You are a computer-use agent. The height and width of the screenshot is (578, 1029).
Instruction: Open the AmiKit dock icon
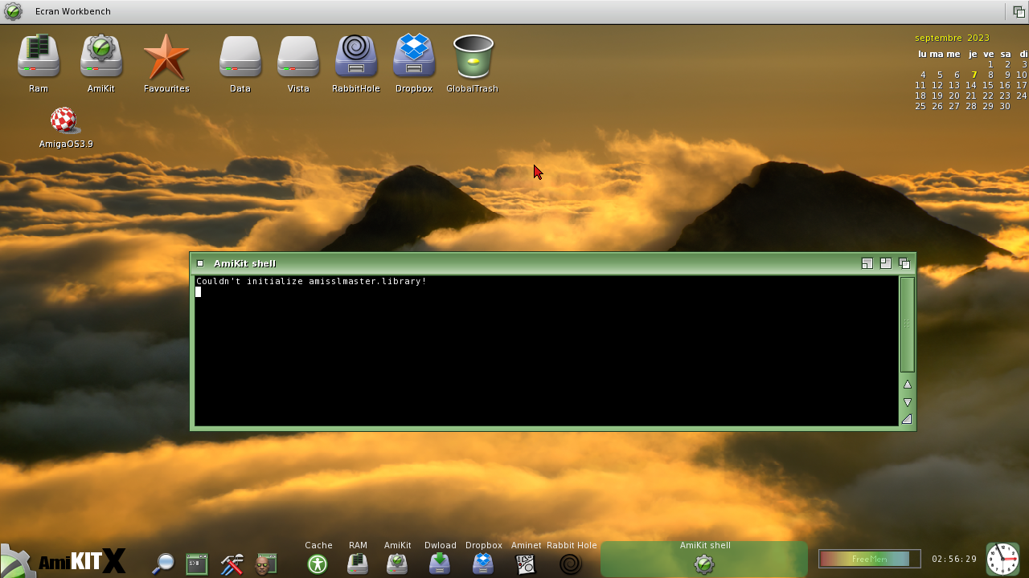(x=397, y=564)
